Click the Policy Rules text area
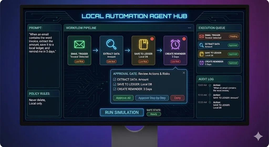This screenshot has width=269, height=147. pyautogui.click(x=43, y=106)
